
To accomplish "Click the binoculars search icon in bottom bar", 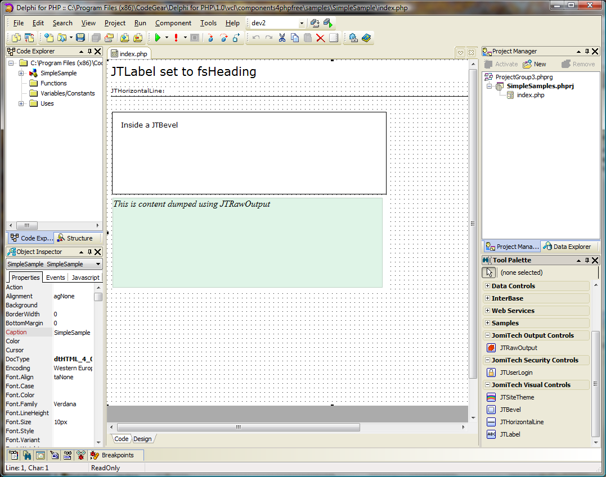I will pyautogui.click(x=27, y=456).
